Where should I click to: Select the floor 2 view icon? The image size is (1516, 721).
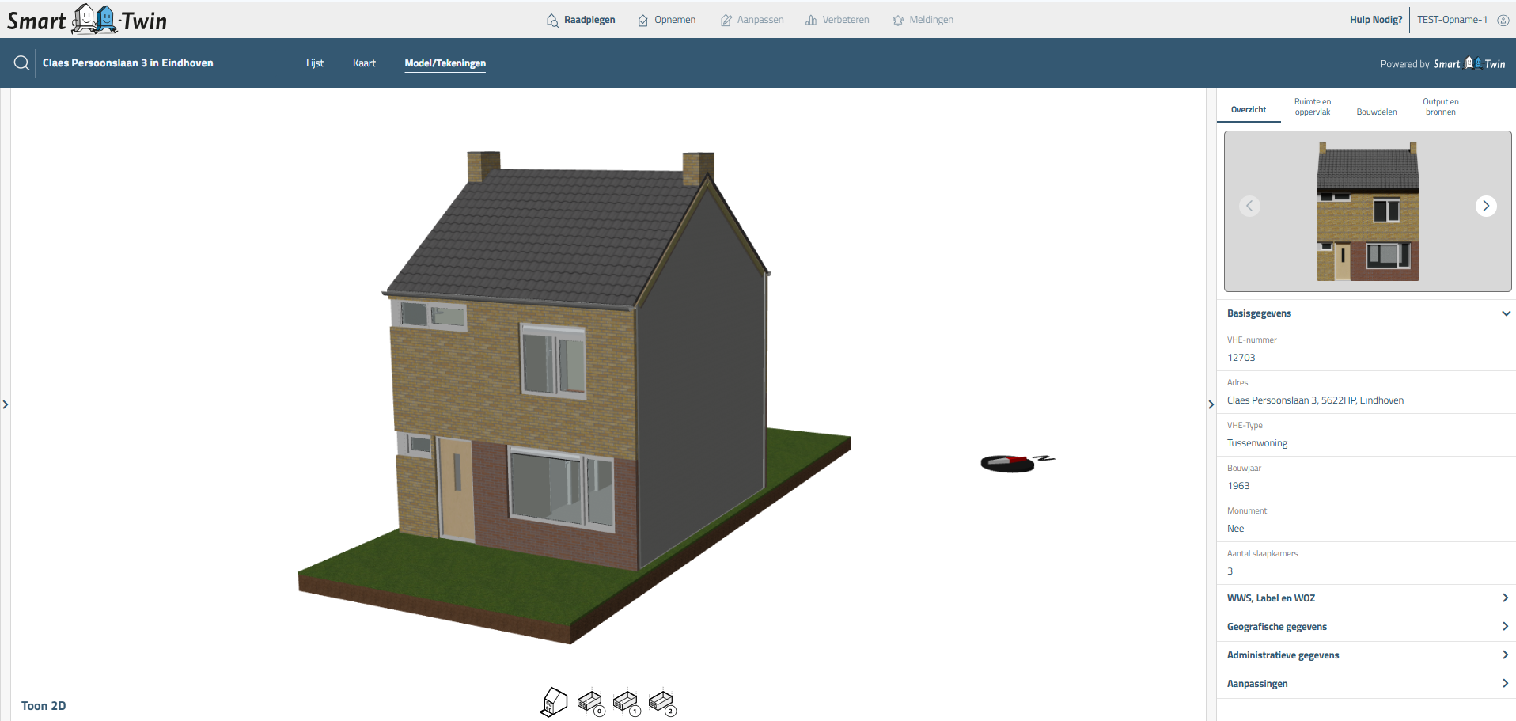tap(661, 702)
